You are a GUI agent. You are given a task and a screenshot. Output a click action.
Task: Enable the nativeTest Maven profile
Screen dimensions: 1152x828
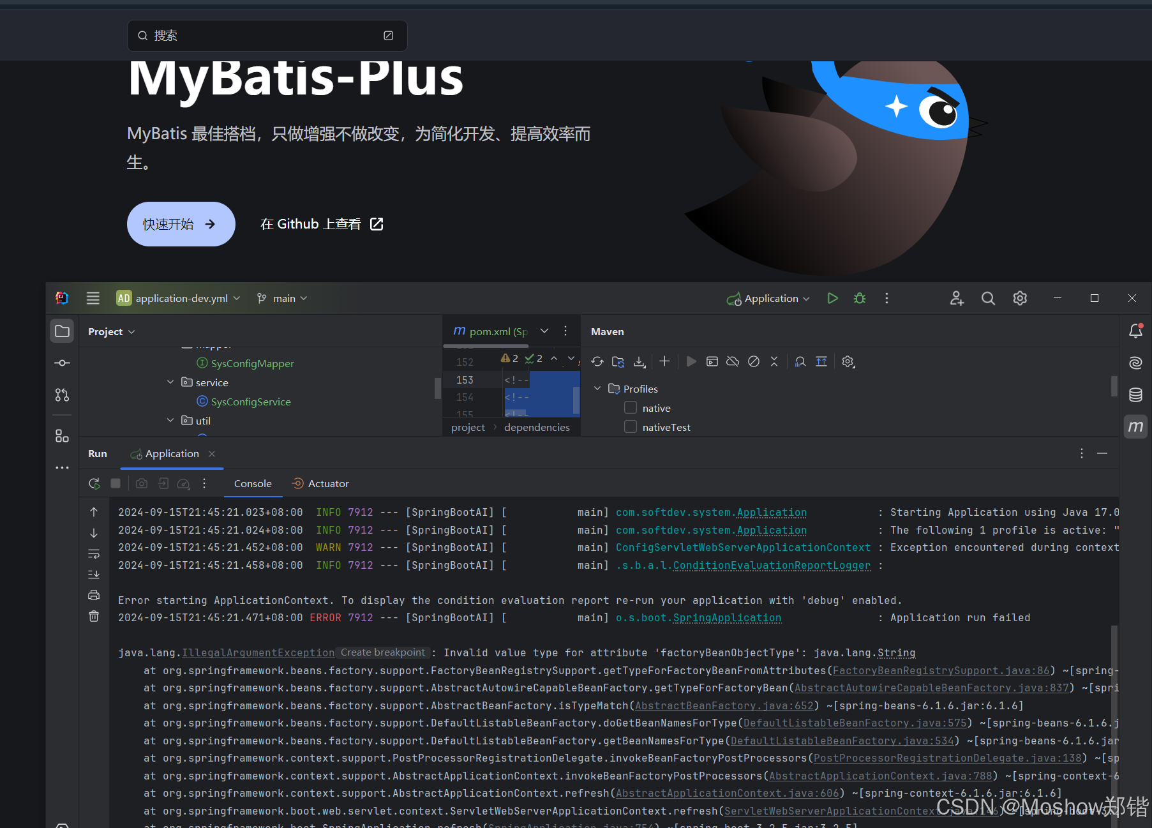(x=631, y=426)
